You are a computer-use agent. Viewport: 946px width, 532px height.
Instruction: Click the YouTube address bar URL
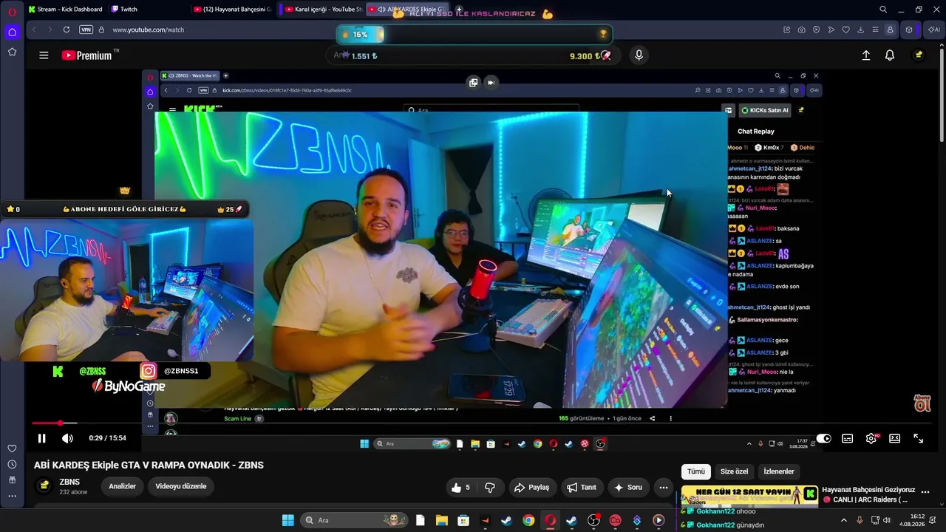point(148,30)
